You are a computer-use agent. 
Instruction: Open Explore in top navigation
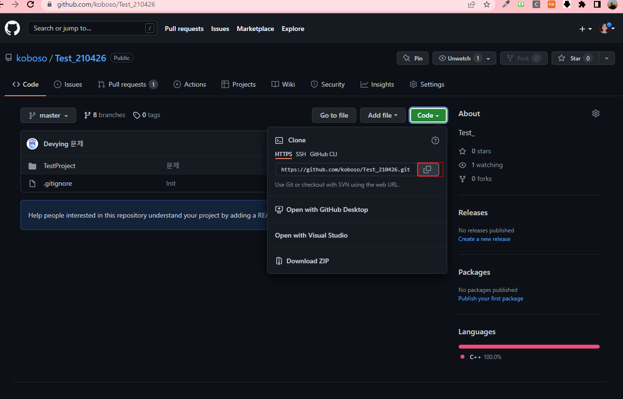click(293, 29)
